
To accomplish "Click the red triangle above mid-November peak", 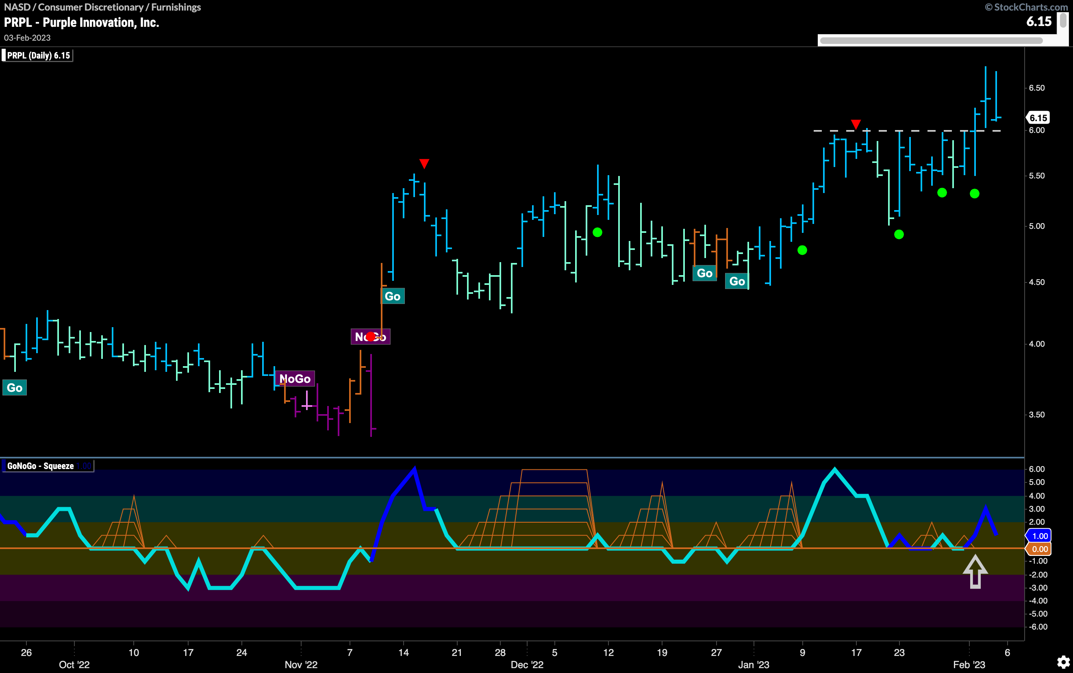I will click(x=424, y=164).
